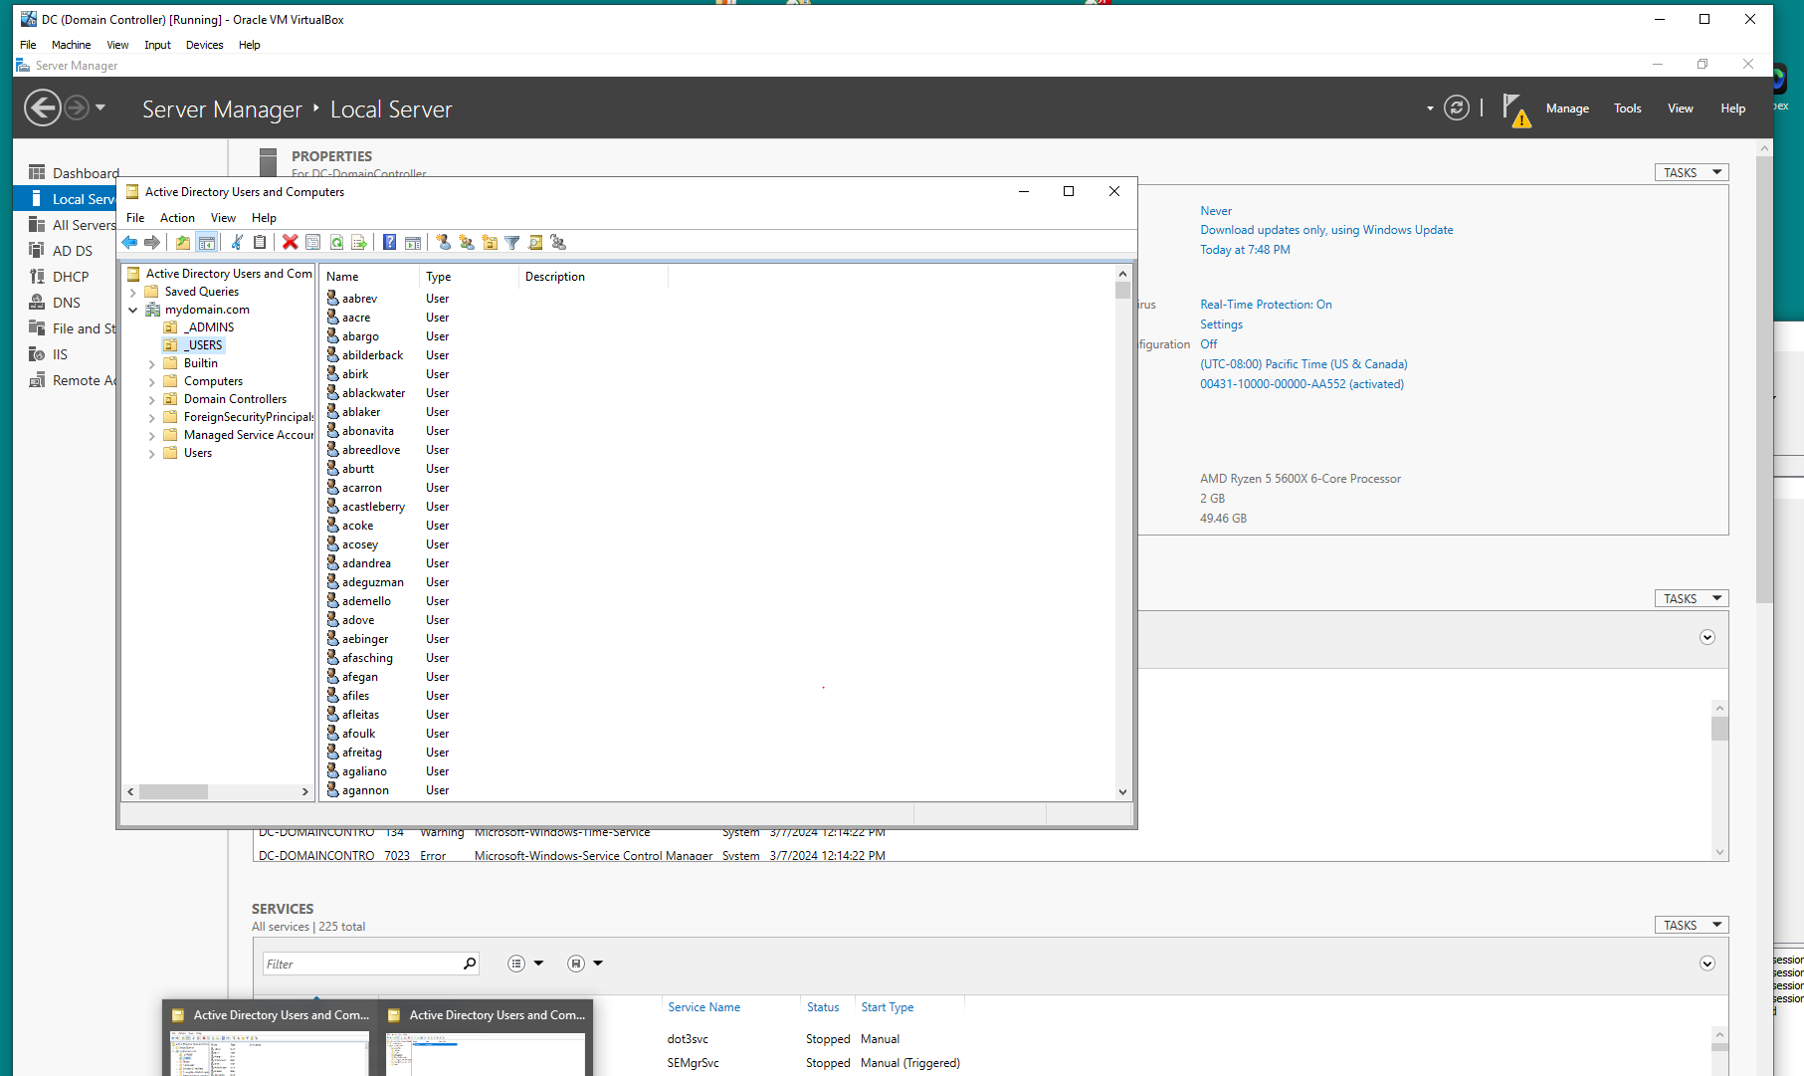Open ADUC File menu
Screen dimensions: 1804x1076
(x=135, y=218)
